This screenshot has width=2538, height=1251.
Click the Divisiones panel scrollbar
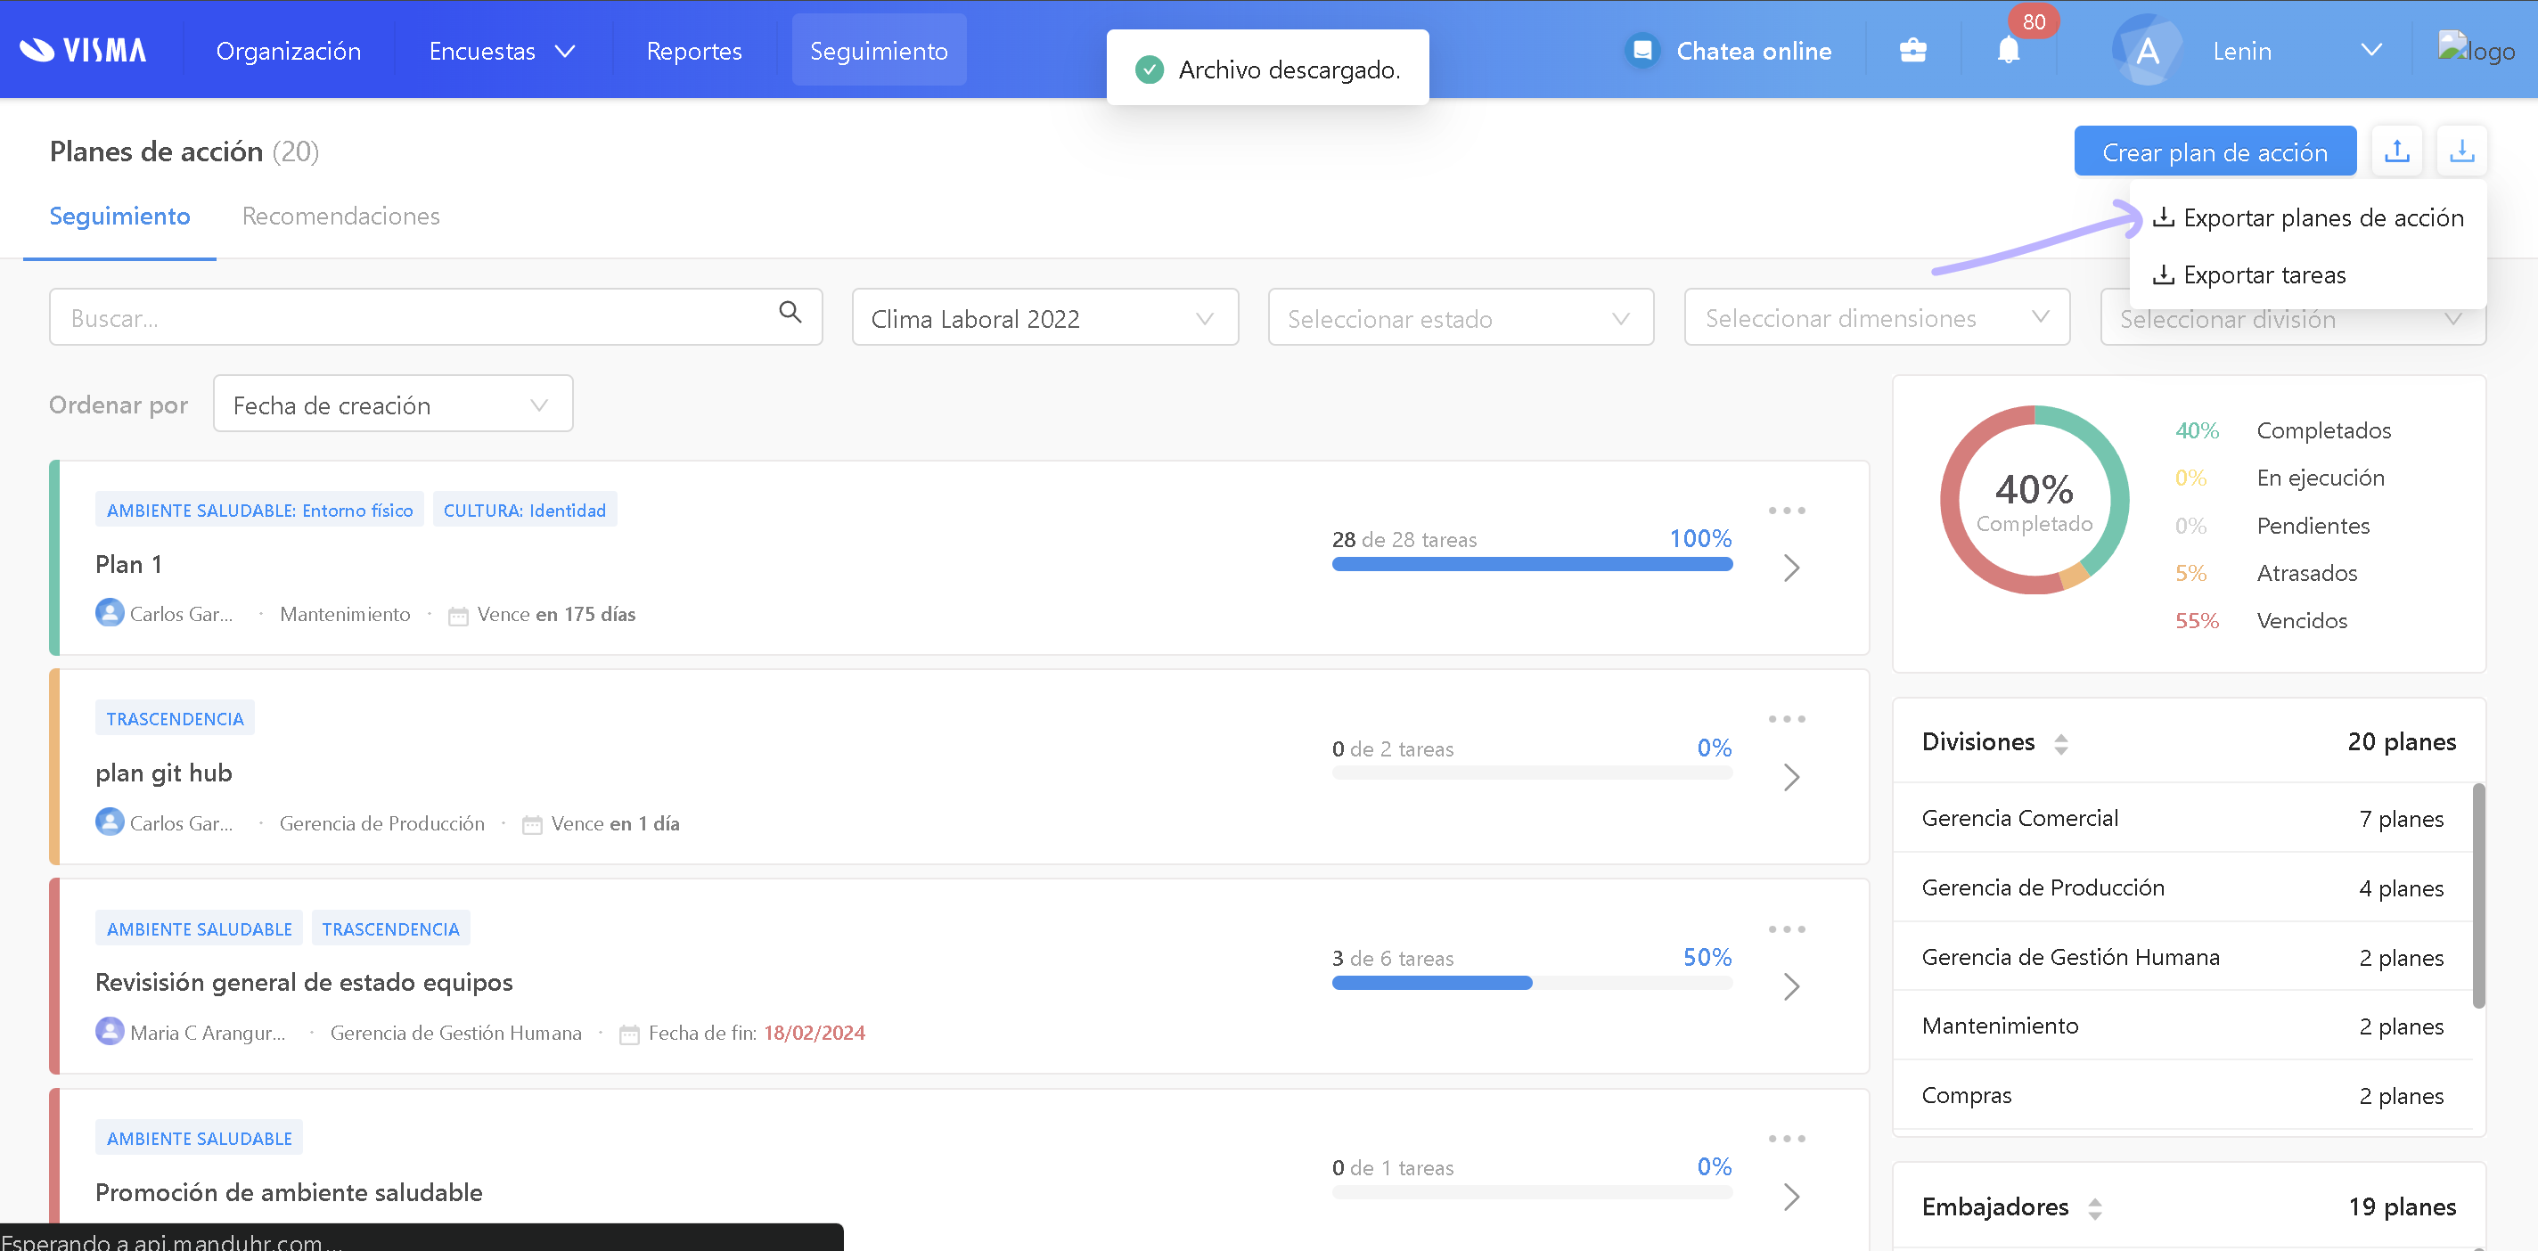coord(2478,895)
